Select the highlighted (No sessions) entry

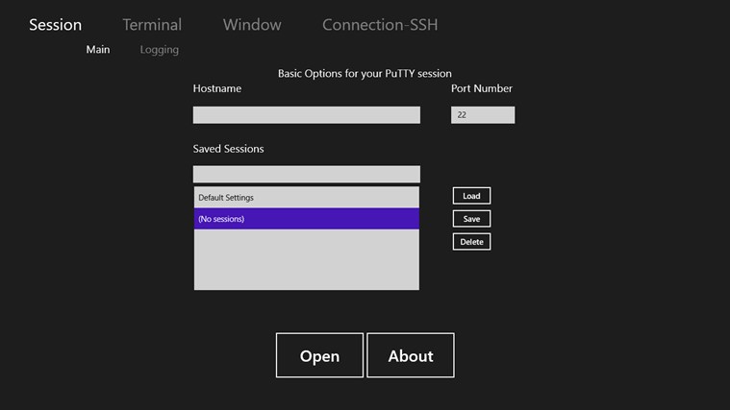pos(306,219)
